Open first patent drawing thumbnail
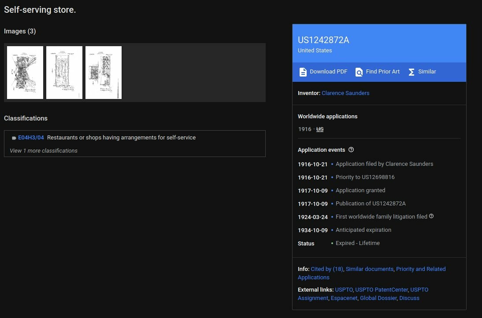Viewport: 482px width, 318px height. tap(25, 73)
